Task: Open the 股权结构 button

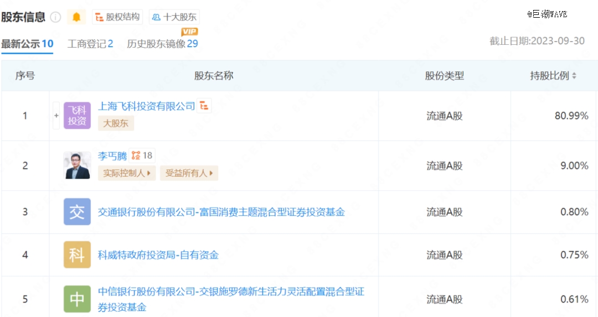Action: click(x=117, y=17)
